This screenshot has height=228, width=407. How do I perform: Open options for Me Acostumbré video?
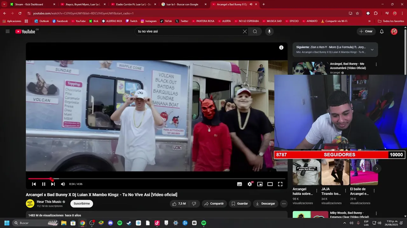point(376,64)
